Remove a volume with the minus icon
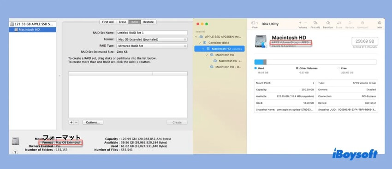This screenshot has height=169, width=392. (305, 23)
